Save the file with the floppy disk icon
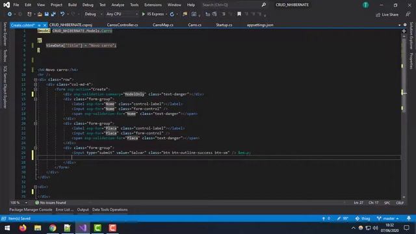The image size is (416, 234). pos(46,14)
